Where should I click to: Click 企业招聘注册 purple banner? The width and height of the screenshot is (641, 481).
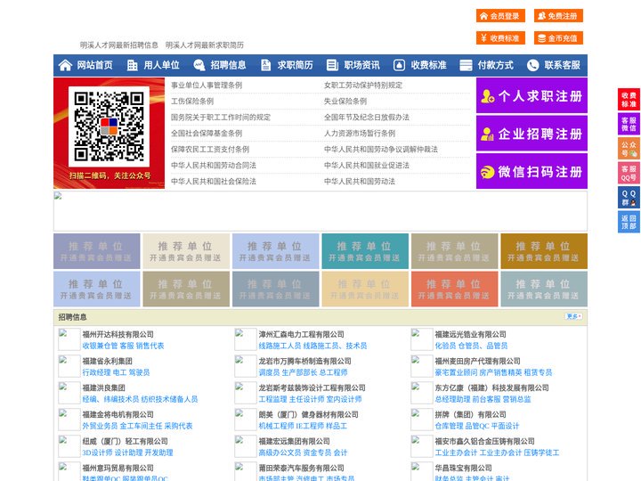[531, 134]
